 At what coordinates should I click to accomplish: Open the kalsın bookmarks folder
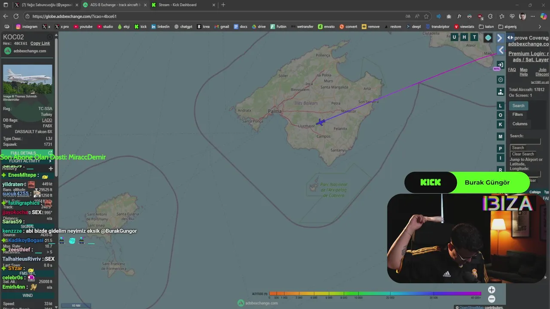pyautogui.click(x=486, y=27)
